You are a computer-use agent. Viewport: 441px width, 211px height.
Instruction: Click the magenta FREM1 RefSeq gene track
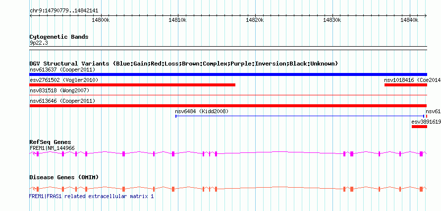click(228, 153)
